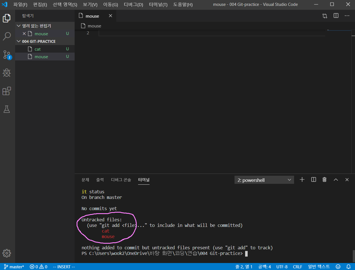Open the 디버그(D) menu

point(133,4)
